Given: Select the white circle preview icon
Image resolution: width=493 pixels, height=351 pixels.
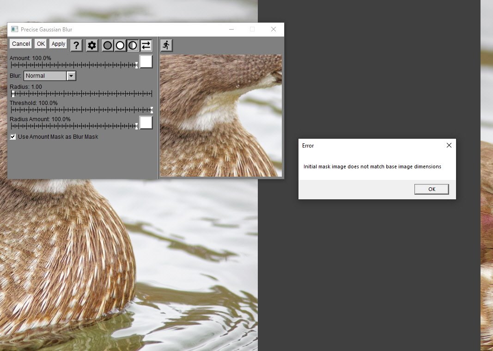Looking at the screenshot, I should point(120,45).
